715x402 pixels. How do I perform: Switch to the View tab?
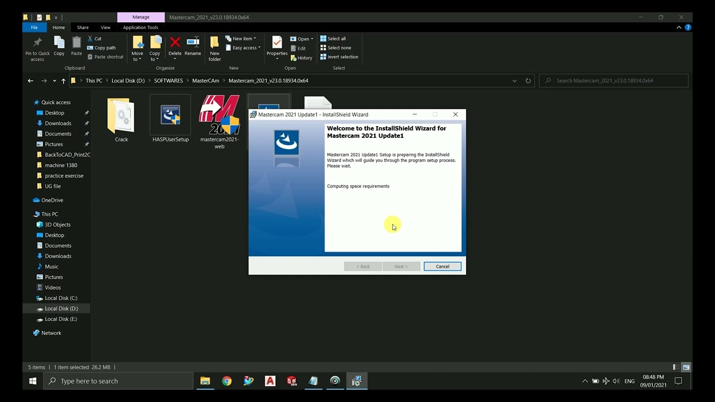pos(106,27)
